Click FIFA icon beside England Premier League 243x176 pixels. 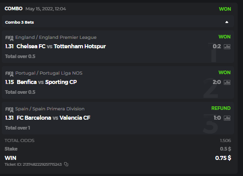point(9,38)
